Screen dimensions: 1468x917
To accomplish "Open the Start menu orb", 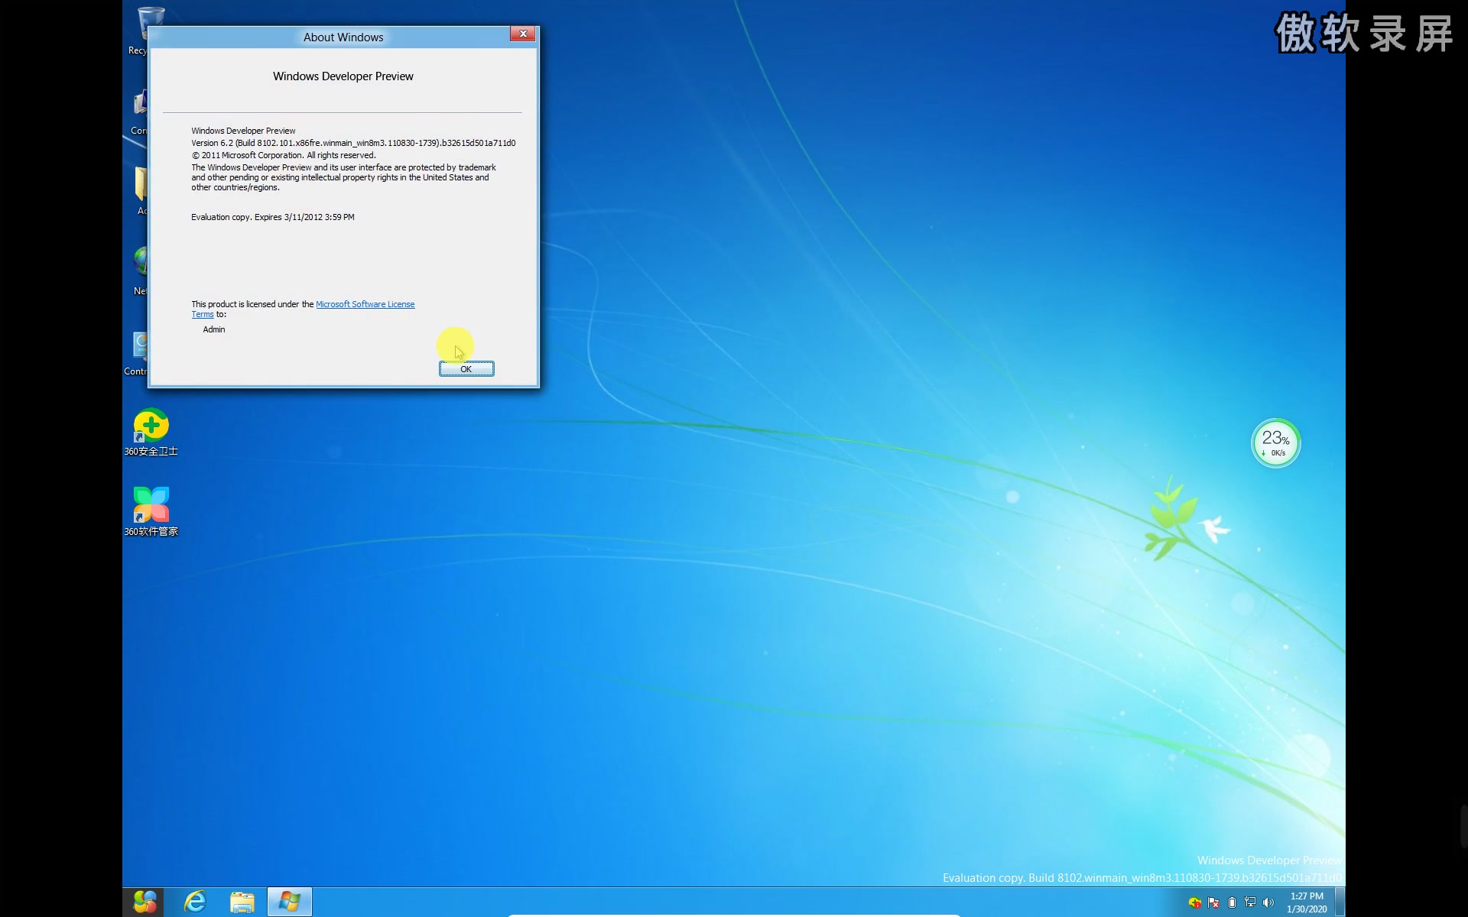I will (x=145, y=902).
